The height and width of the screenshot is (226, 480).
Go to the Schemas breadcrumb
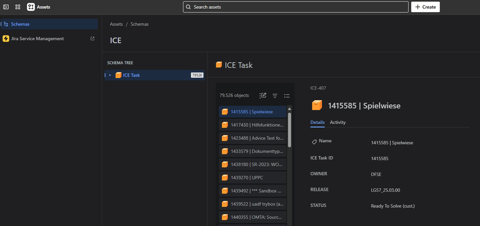point(140,24)
